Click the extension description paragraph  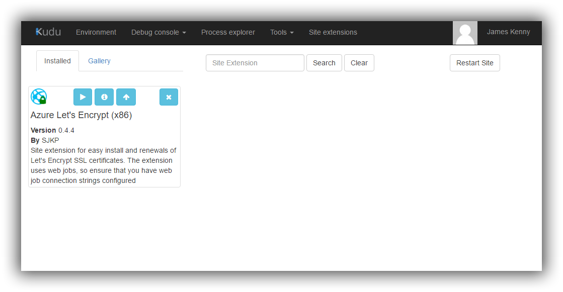104,165
